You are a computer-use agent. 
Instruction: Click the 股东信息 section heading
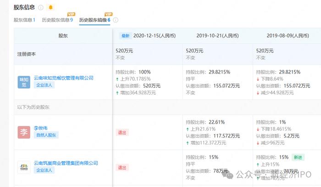24,7
